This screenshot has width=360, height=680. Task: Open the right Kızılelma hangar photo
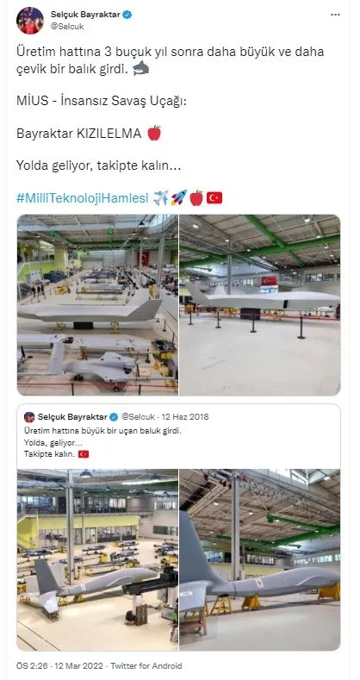point(260,305)
